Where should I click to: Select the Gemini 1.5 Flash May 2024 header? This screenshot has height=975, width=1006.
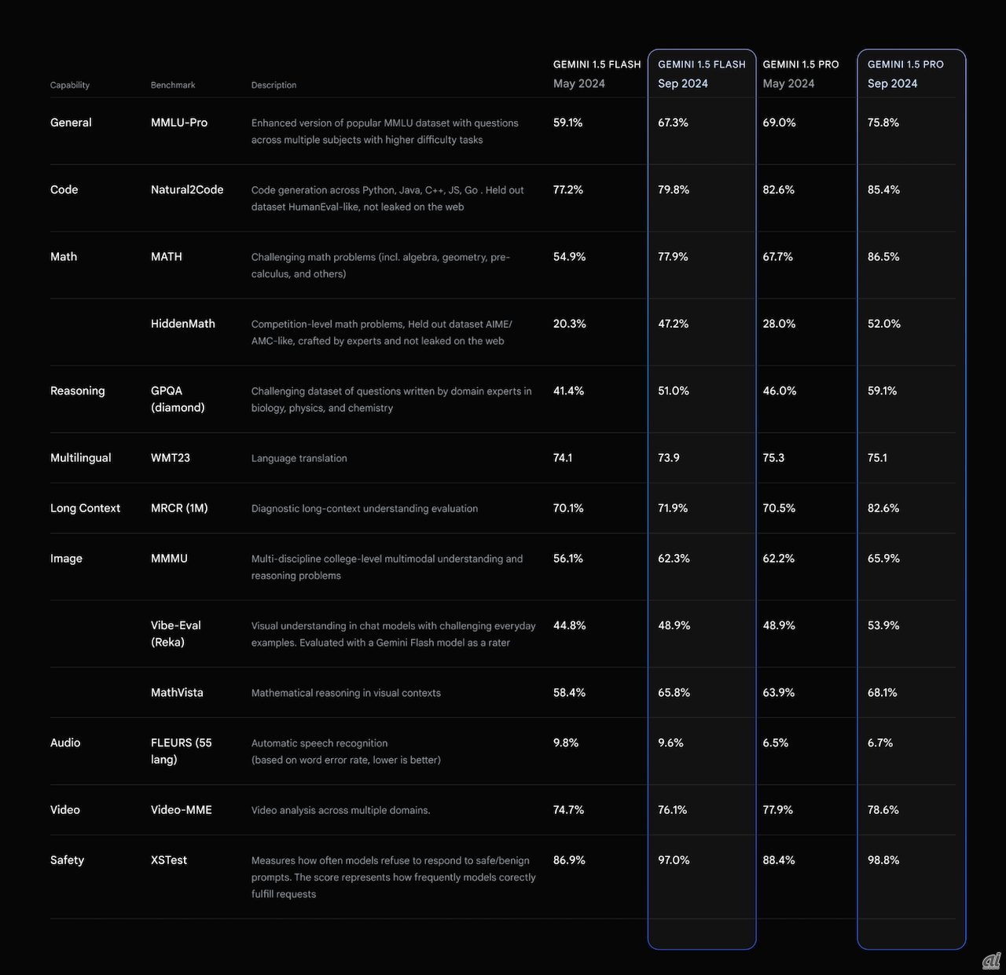[x=597, y=74]
